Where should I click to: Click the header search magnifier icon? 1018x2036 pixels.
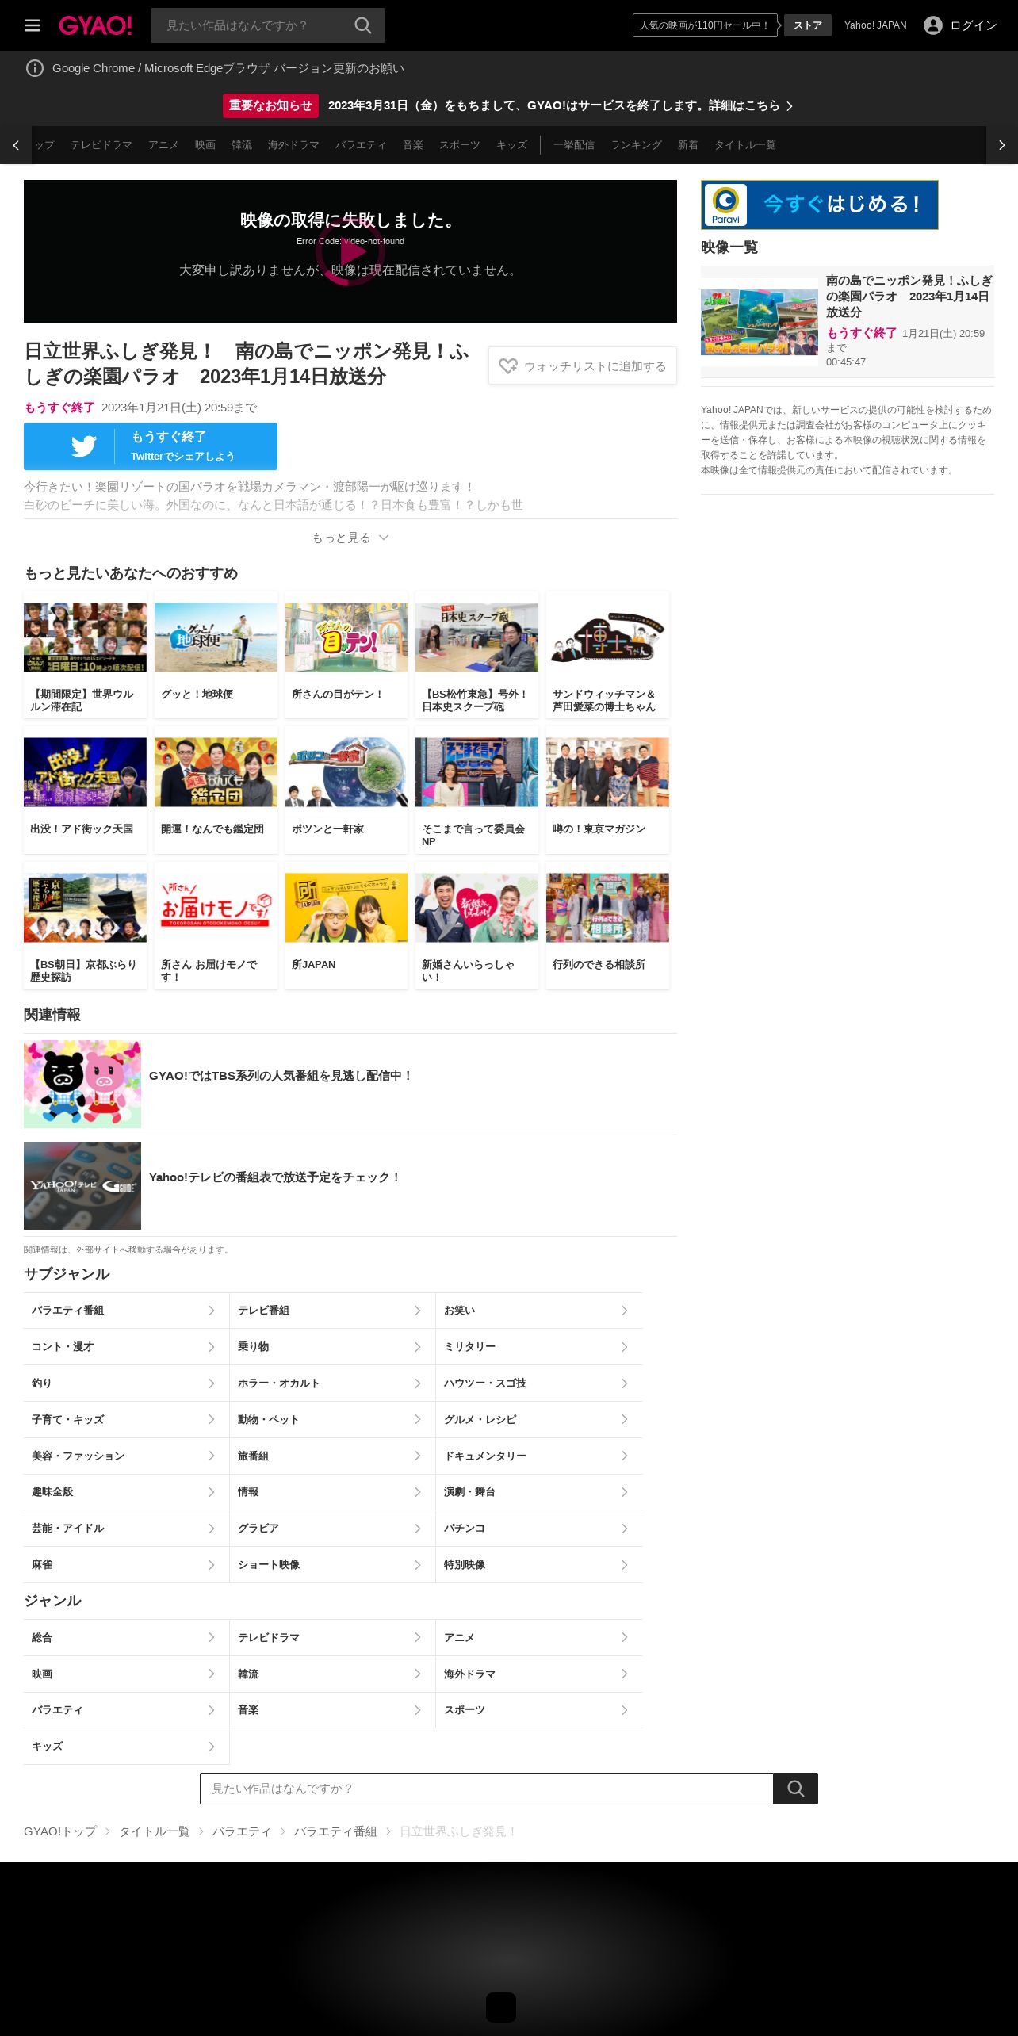click(x=363, y=25)
